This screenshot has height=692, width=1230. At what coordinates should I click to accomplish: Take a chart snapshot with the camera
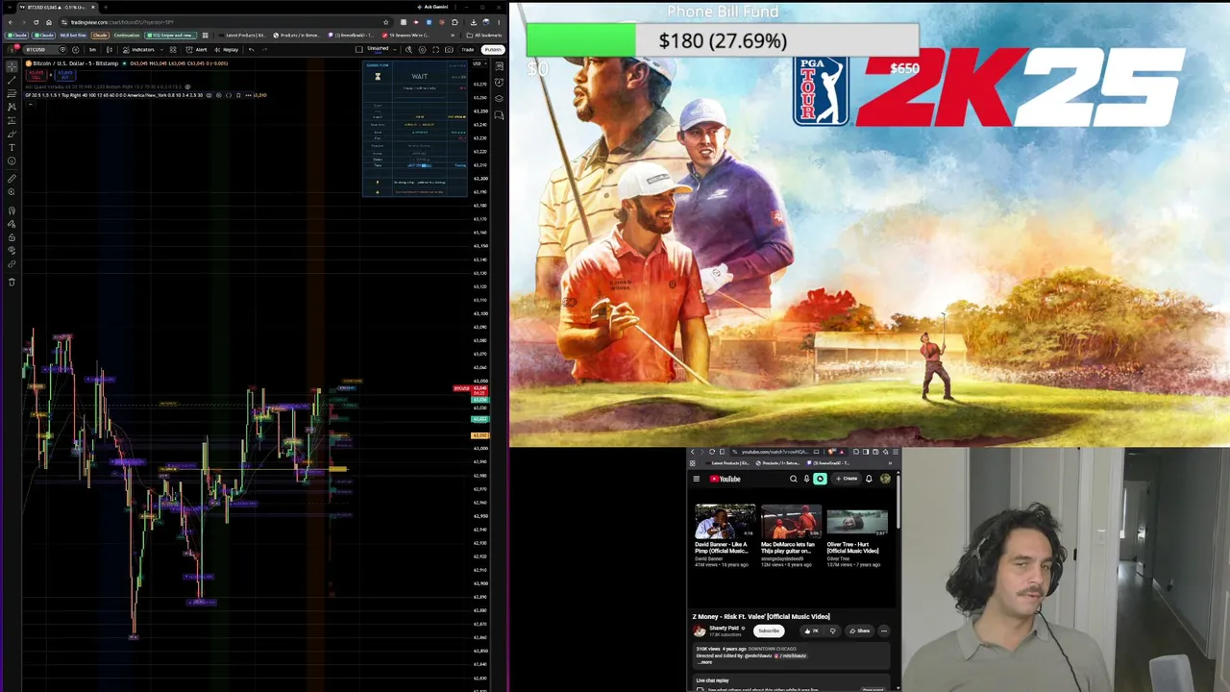click(x=449, y=49)
